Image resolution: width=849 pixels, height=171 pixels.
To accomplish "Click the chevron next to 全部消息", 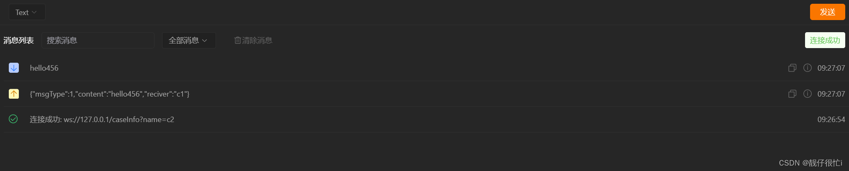I will pyautogui.click(x=205, y=41).
